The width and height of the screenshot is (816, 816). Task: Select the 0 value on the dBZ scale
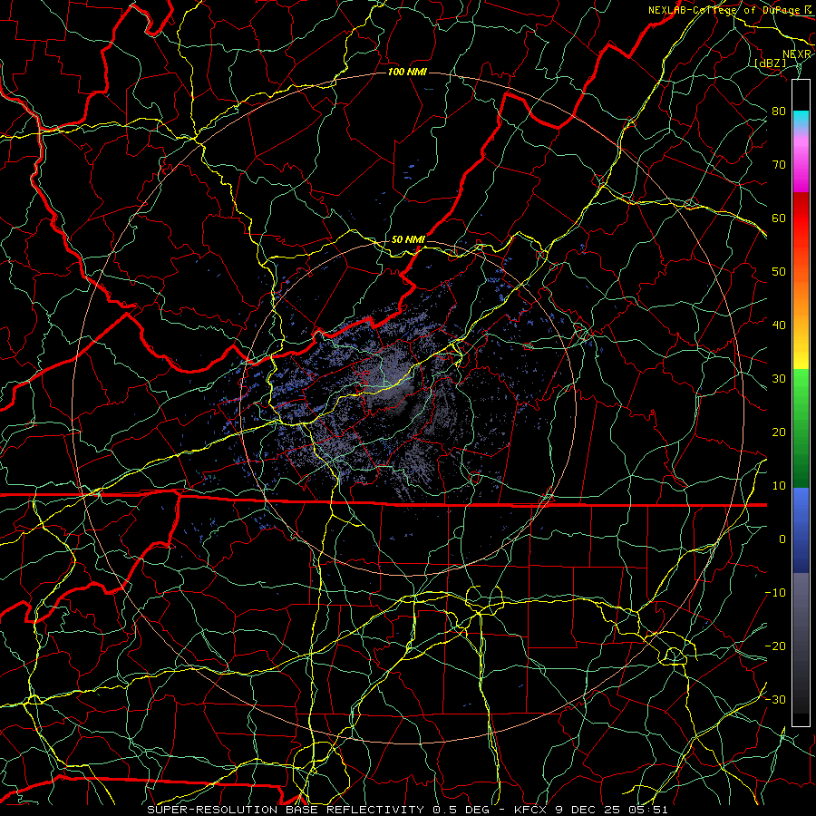[x=782, y=539]
